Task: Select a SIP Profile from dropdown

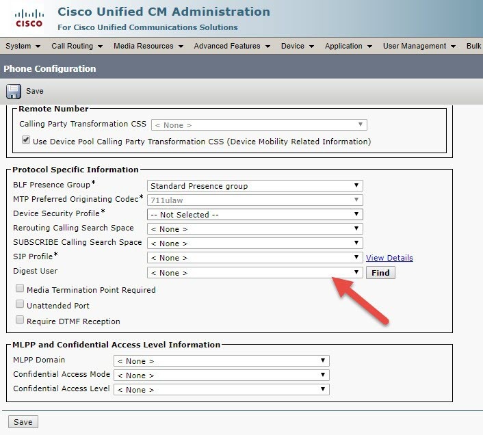Action: click(x=255, y=258)
